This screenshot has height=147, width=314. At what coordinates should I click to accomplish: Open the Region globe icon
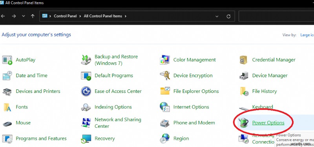tap(165, 139)
